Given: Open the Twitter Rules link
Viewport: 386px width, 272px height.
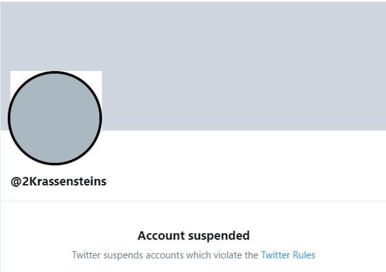Looking at the screenshot, I should coord(288,255).
